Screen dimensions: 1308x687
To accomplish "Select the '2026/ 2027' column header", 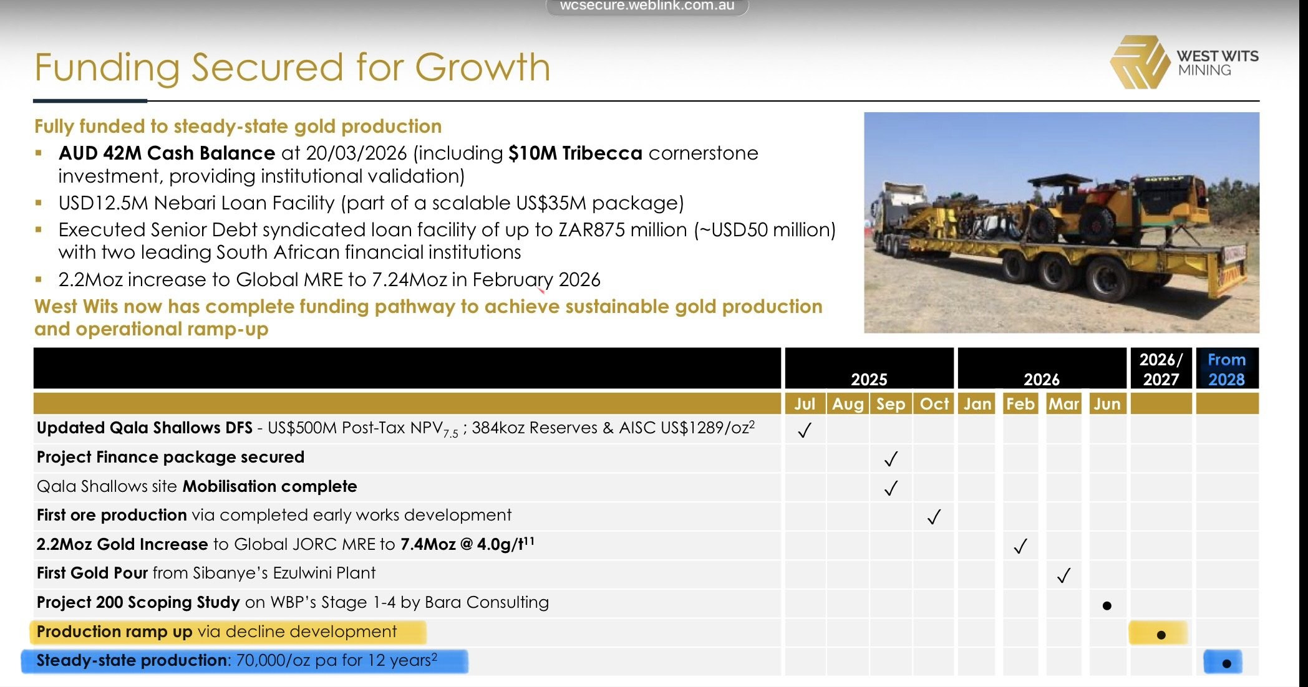I will point(1161,369).
